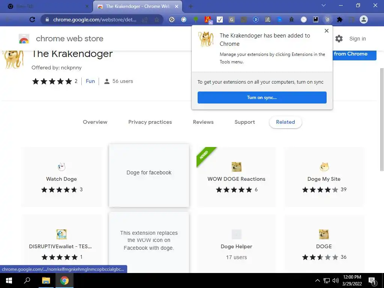Open the Krakendoger extension toolbar icon

(328, 19)
